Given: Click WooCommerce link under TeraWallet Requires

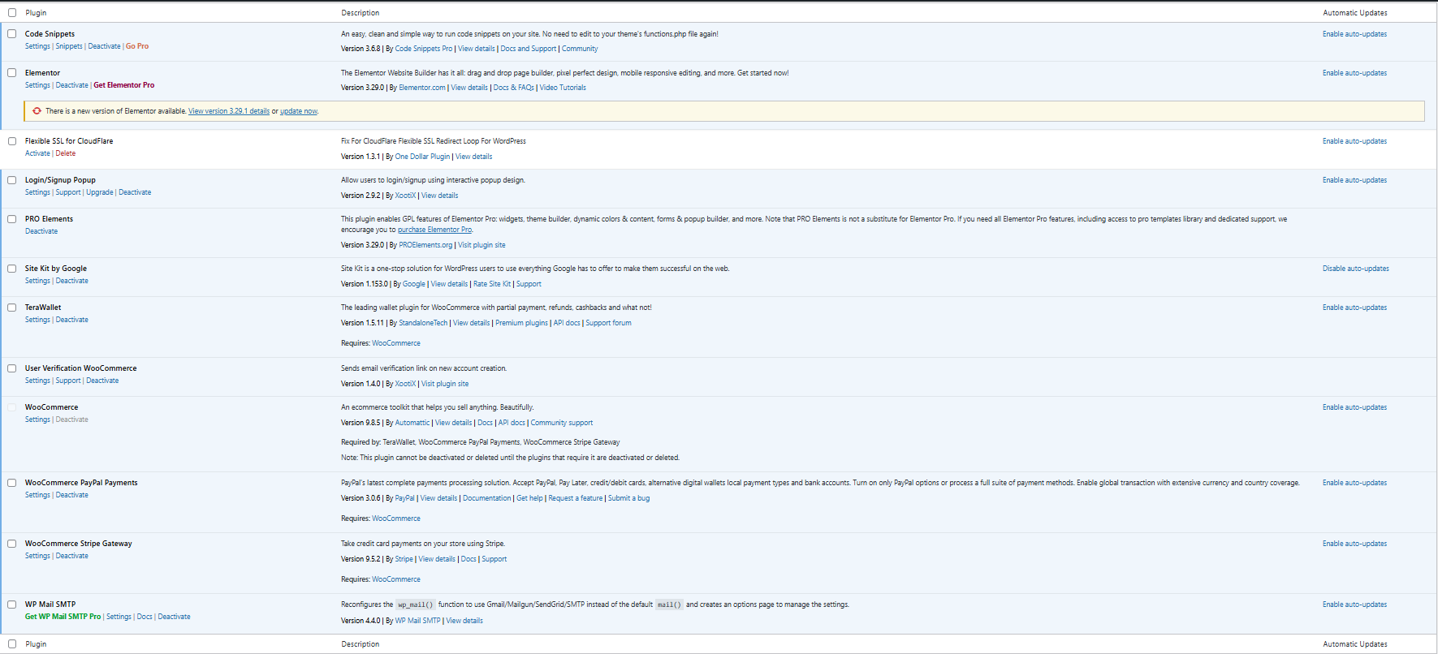Looking at the screenshot, I should tap(396, 343).
